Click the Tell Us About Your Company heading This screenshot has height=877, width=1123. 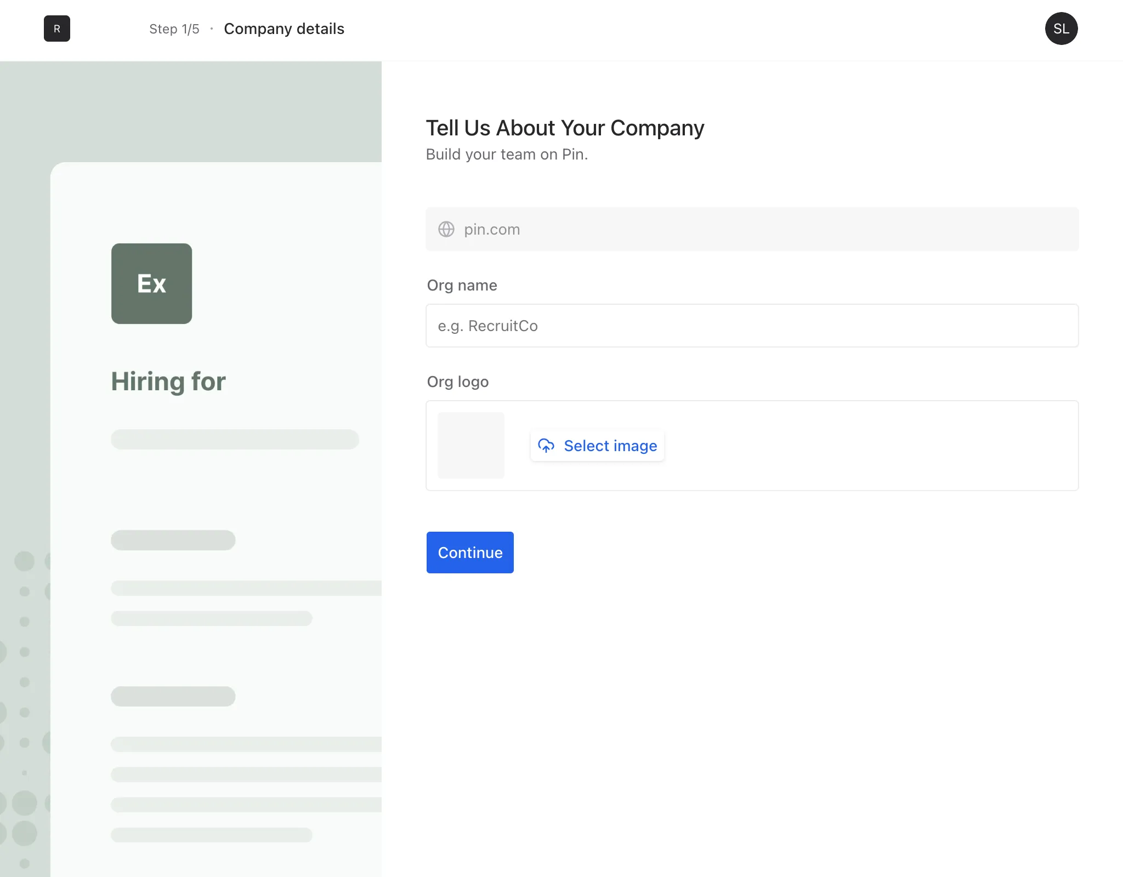[565, 128]
